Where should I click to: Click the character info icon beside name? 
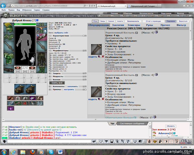click(37, 20)
